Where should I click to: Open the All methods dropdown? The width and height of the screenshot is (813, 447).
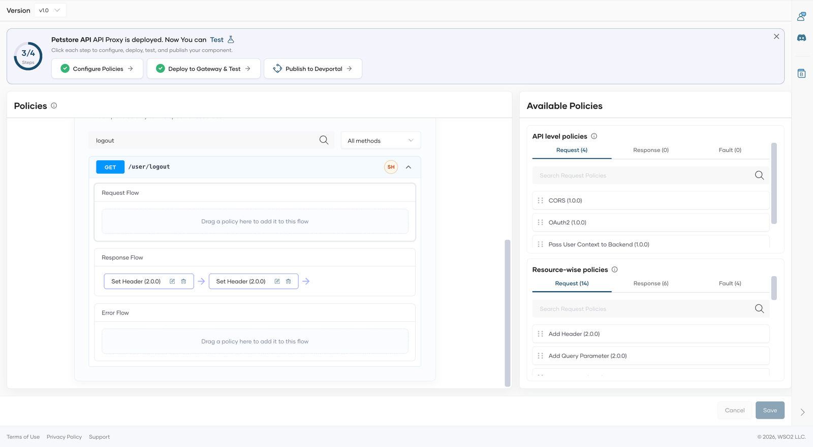(x=381, y=141)
